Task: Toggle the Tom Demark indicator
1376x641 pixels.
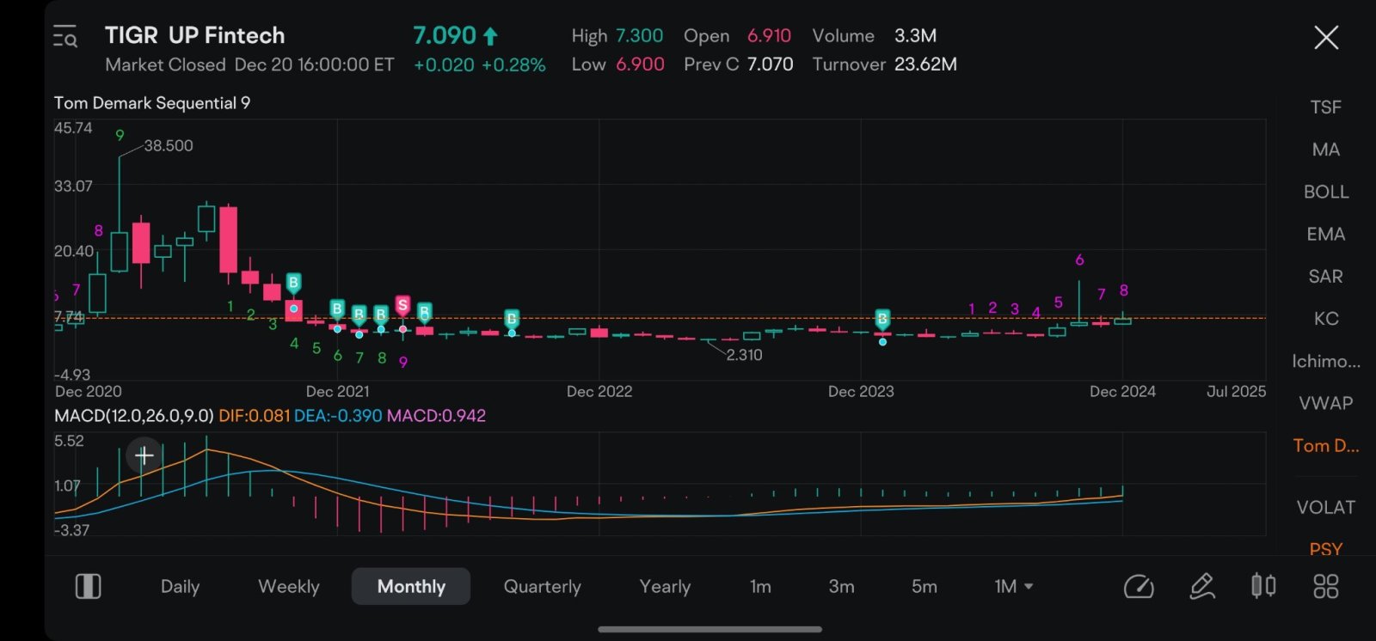Action: point(1325,445)
